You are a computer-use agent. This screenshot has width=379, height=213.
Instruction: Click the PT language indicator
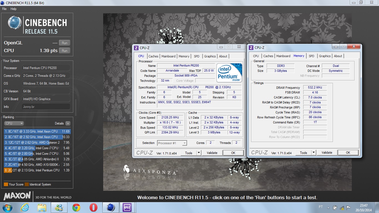[320, 207]
